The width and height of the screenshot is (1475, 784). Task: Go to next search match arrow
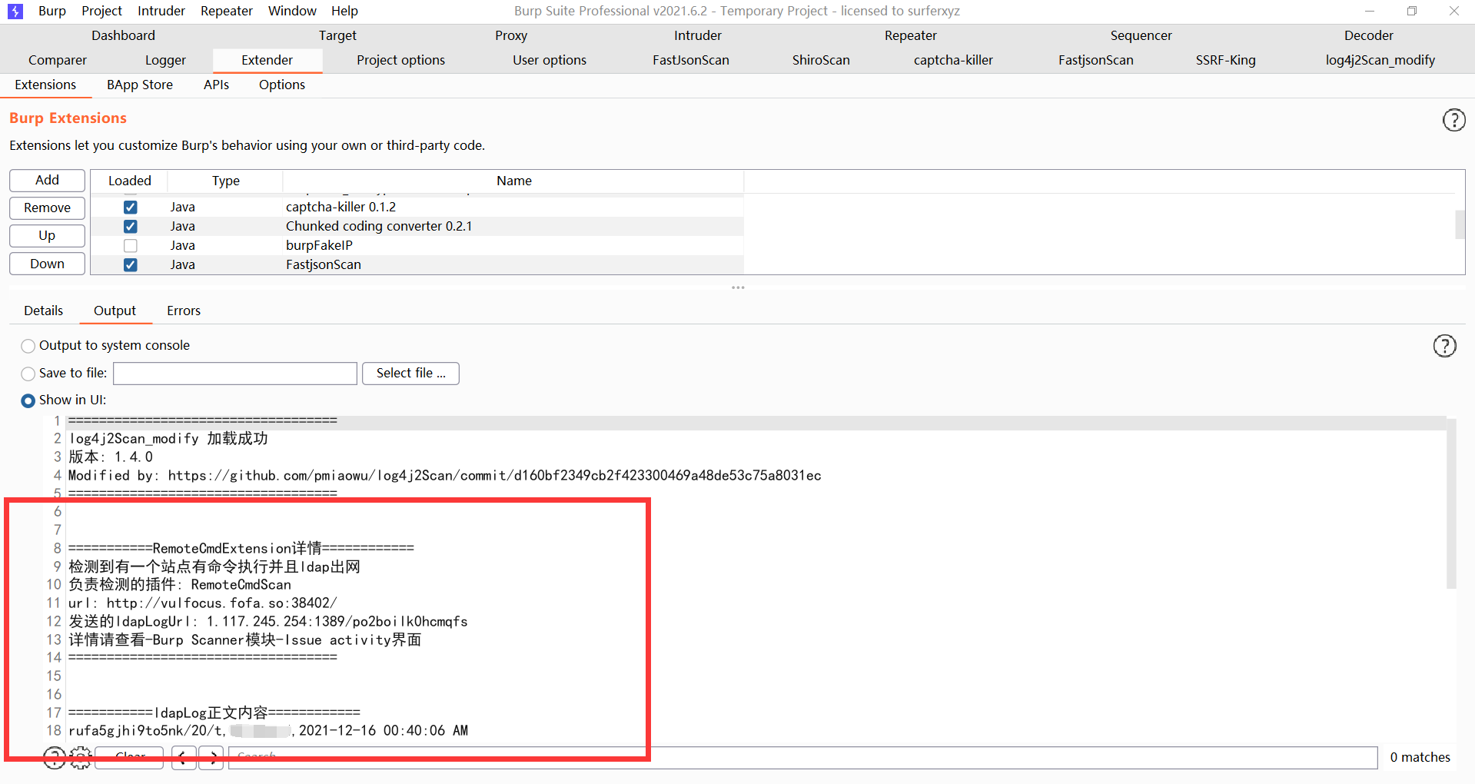(212, 758)
